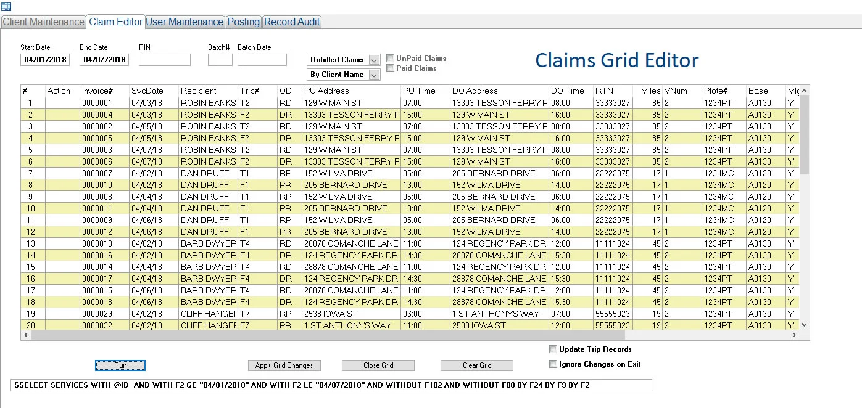Select invoice cell 0000032
This screenshot has width=862, height=408.
coord(104,325)
